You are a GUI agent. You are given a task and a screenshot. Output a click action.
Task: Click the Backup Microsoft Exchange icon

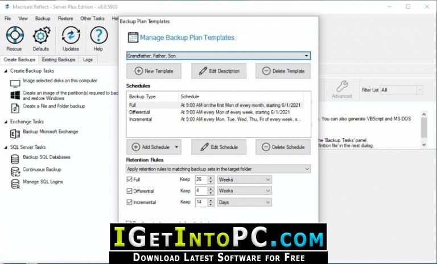pyautogui.click(x=15, y=134)
